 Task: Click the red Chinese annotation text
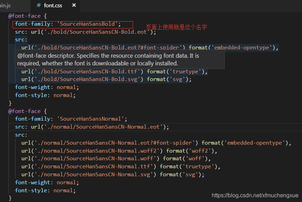pos(176,27)
